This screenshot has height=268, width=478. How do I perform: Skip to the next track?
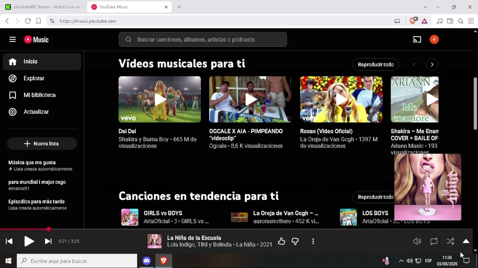pyautogui.click(x=48, y=241)
